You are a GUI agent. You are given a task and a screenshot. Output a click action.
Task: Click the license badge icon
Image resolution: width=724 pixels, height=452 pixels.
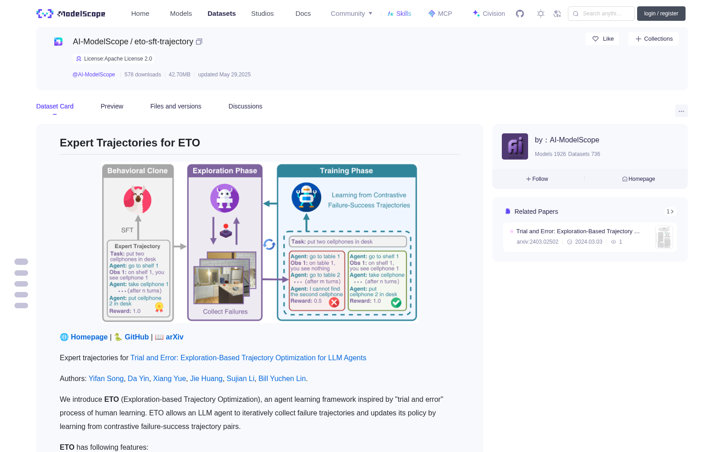click(79, 59)
